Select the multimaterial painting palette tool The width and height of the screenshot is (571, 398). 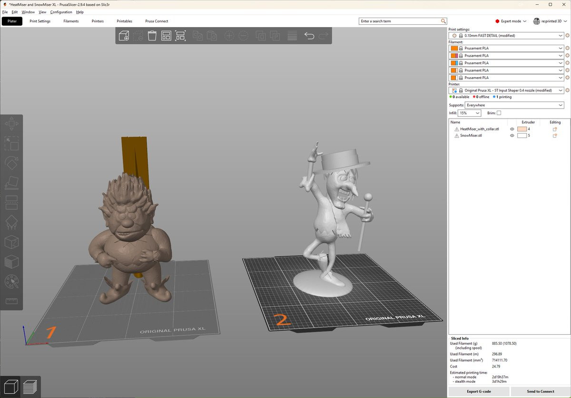pyautogui.click(x=11, y=281)
